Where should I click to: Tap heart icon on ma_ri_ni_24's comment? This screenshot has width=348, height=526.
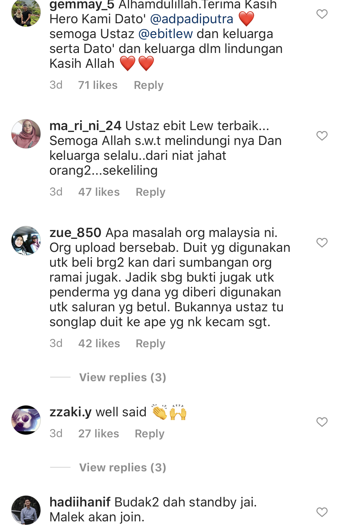(322, 136)
